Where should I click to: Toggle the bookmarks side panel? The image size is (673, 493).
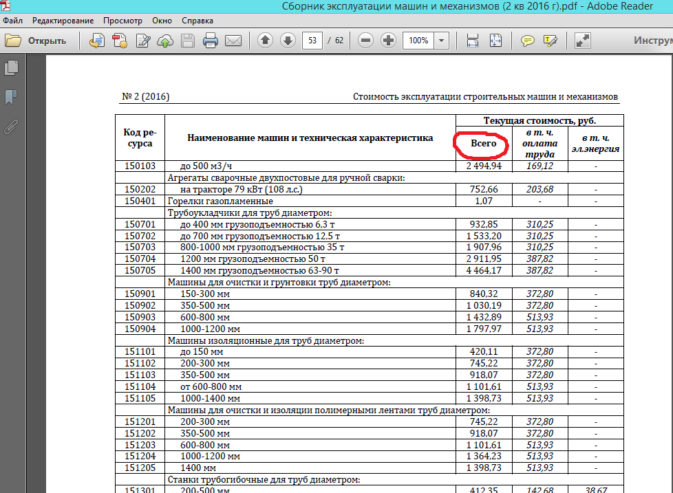point(11,97)
